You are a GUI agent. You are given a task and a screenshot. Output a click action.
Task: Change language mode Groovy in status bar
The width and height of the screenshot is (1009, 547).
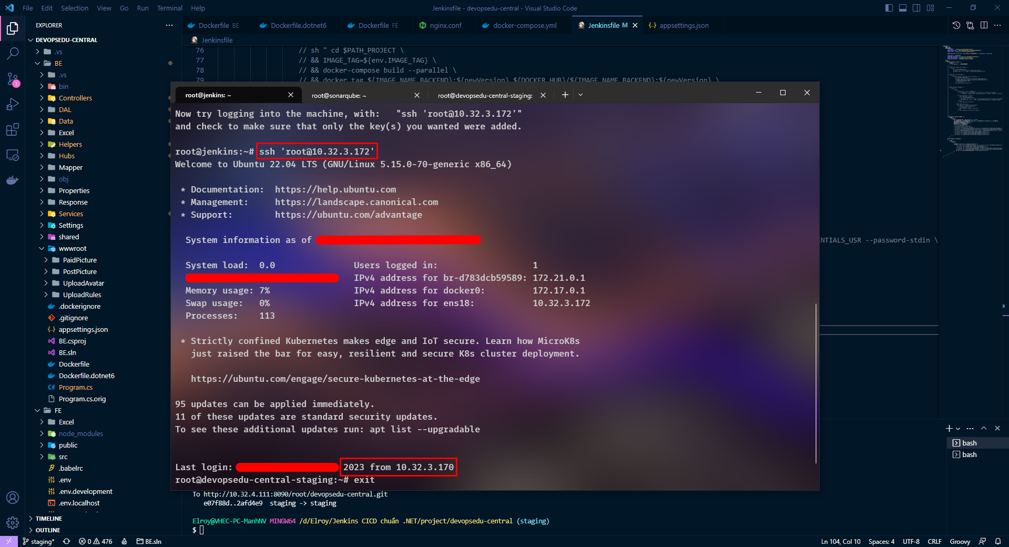[960, 541]
